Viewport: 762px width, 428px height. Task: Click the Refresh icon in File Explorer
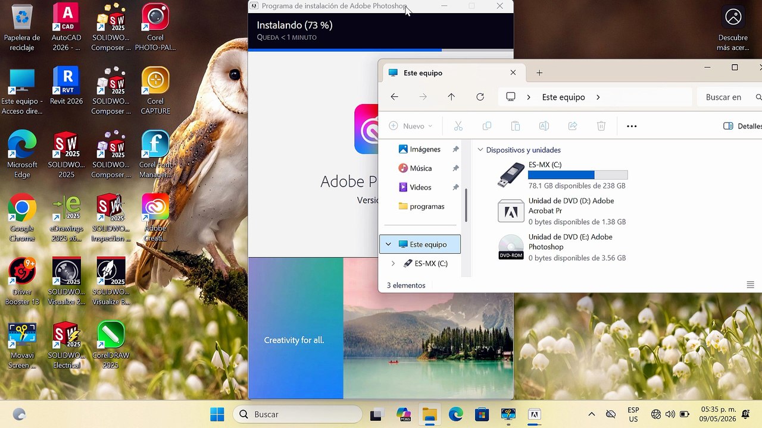coord(480,97)
